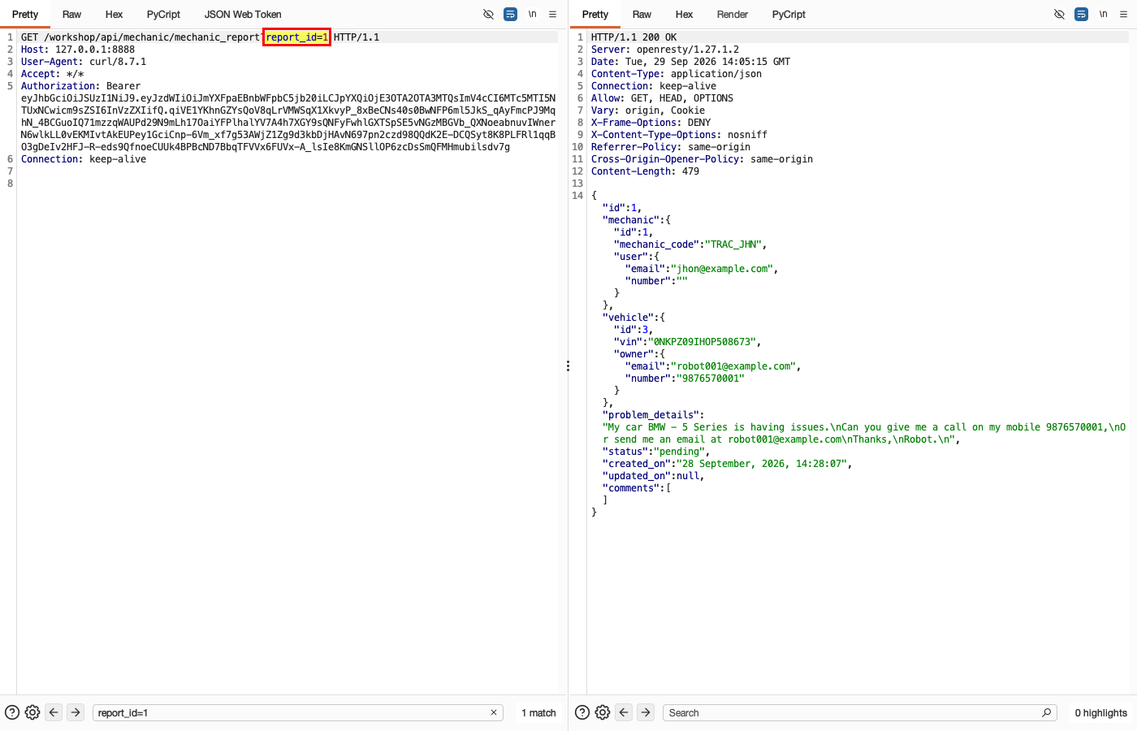The image size is (1137, 731).
Task: Click the "TRAC_JHN" mechanic code value
Action: click(x=733, y=244)
